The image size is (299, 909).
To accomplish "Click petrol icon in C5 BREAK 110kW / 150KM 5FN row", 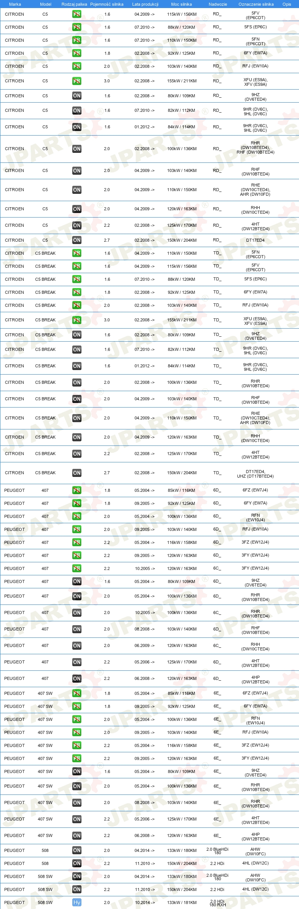I will pos(77,253).
